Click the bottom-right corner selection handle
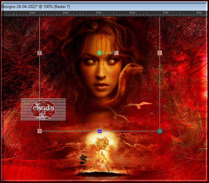 160,131
